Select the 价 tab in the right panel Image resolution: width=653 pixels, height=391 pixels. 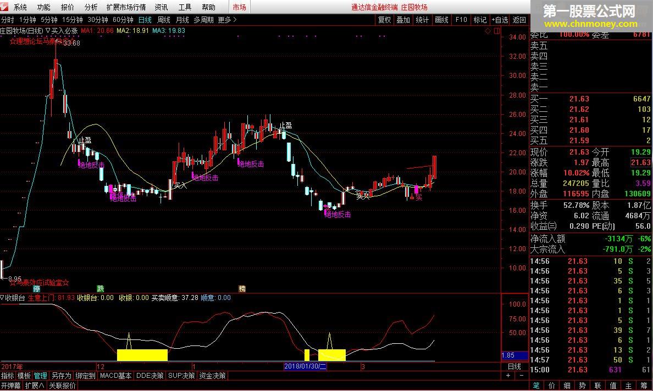pos(552,386)
